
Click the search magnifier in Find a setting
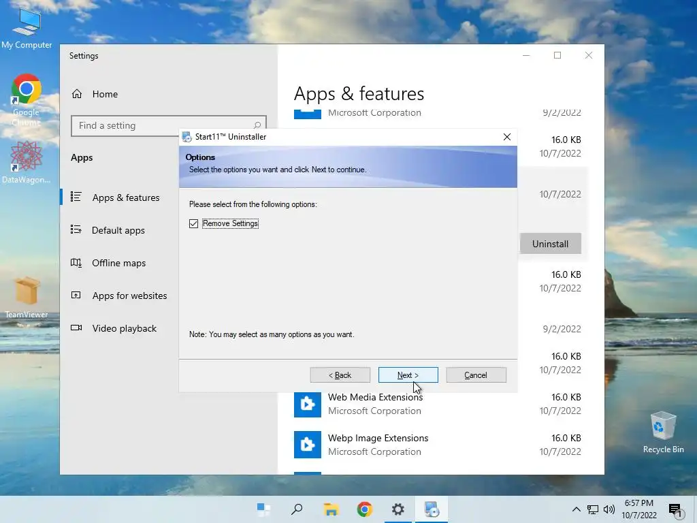[257, 126]
